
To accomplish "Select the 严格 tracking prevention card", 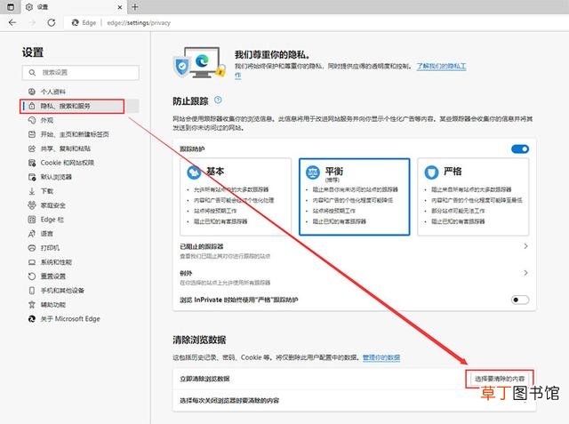I will pos(473,196).
